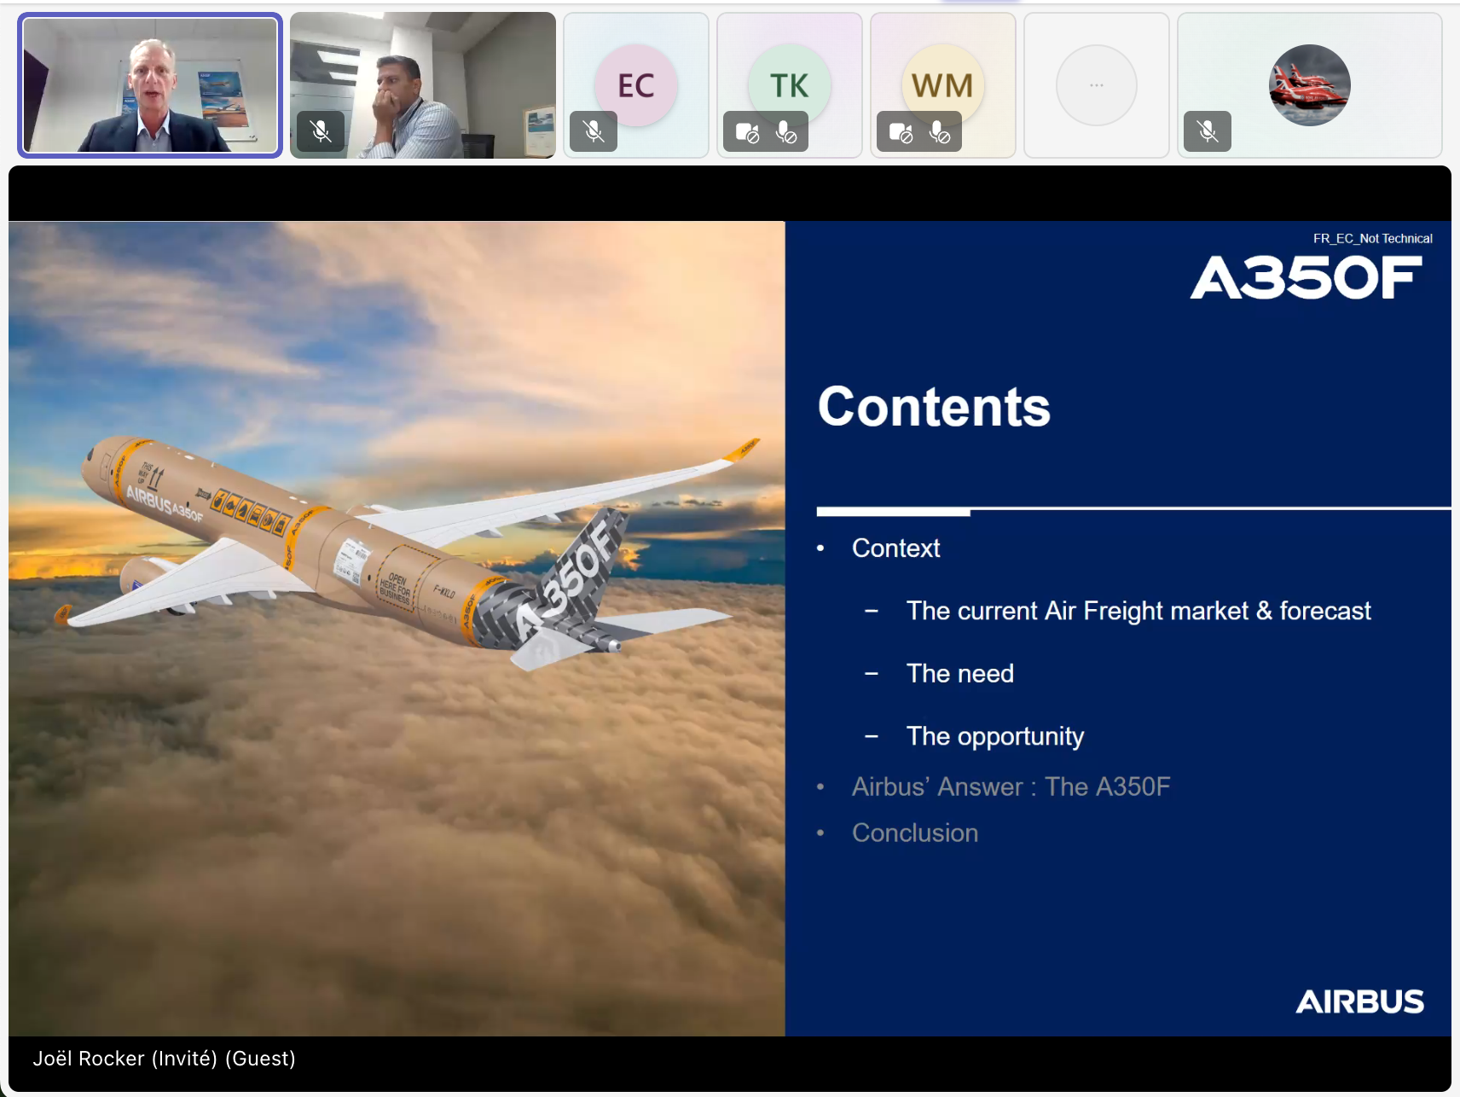Click the EC participant avatar
Image resolution: width=1460 pixels, height=1097 pixels.
[636, 84]
